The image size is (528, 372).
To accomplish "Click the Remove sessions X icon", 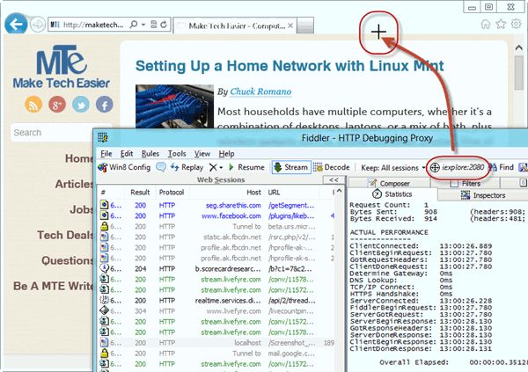I will coord(213,167).
